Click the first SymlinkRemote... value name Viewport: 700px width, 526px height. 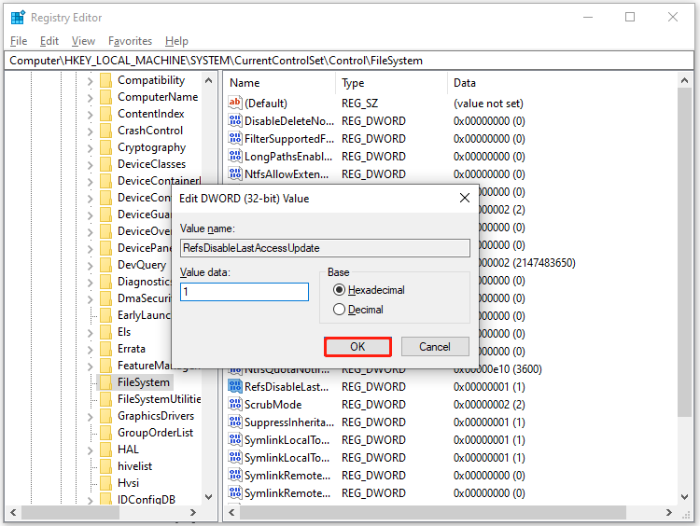pos(287,476)
